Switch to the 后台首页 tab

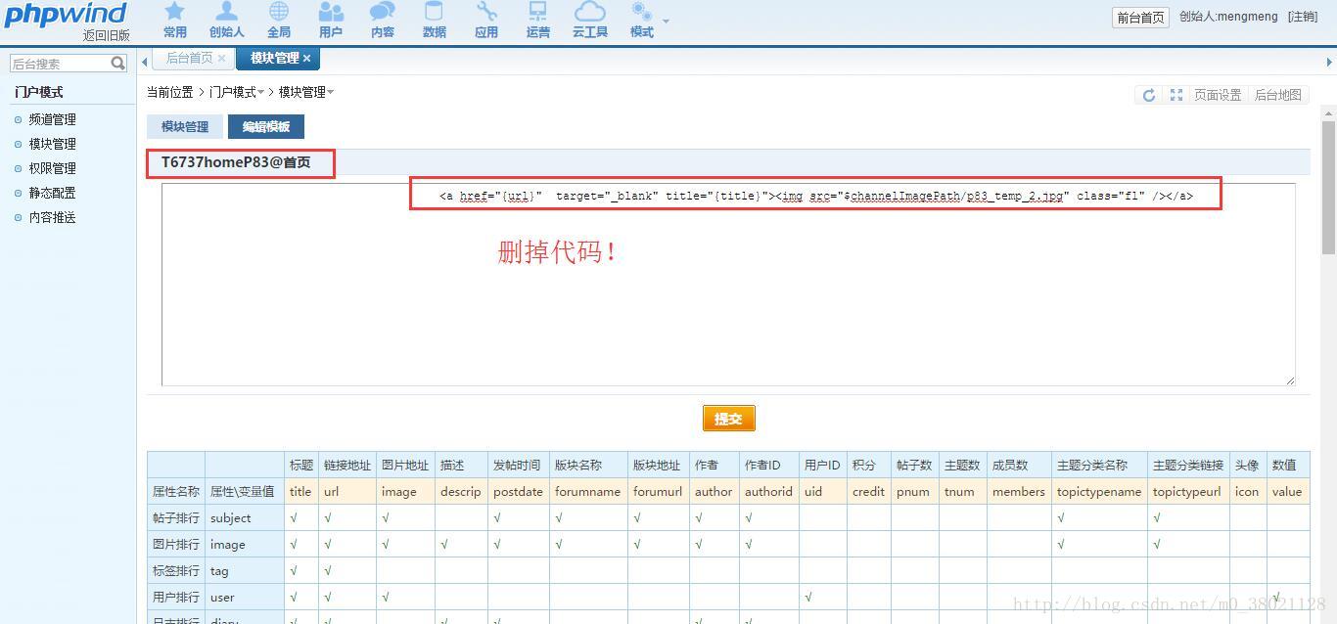click(189, 59)
